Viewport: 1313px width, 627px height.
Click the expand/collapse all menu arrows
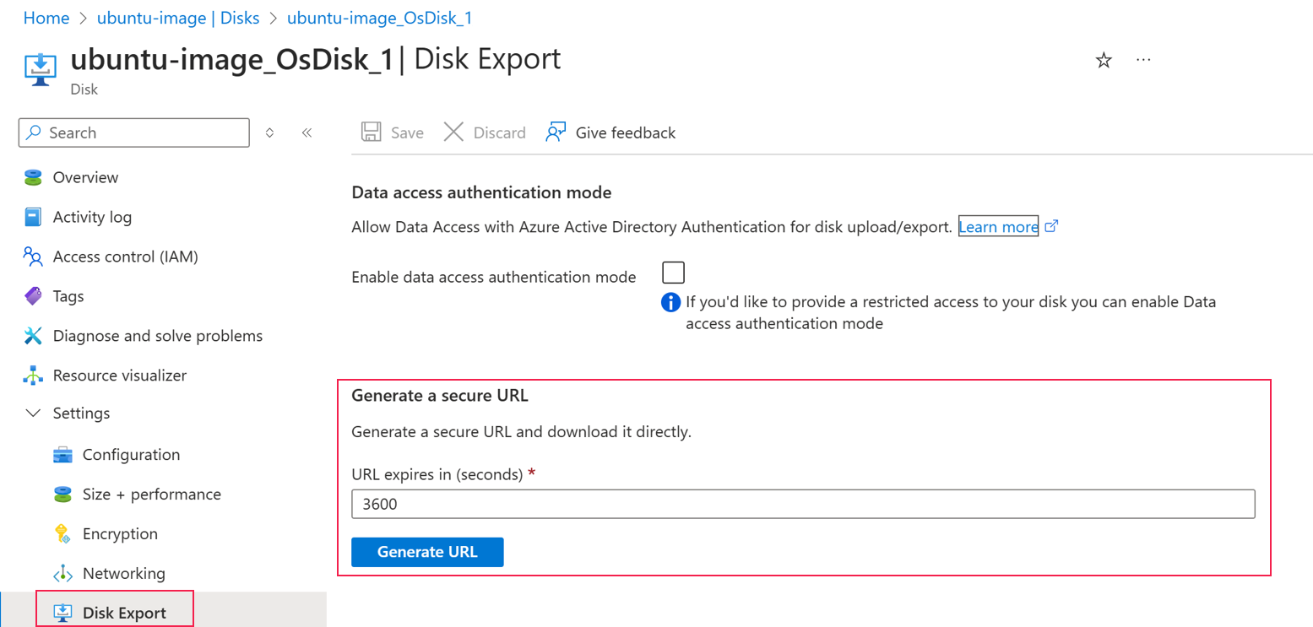point(270,132)
